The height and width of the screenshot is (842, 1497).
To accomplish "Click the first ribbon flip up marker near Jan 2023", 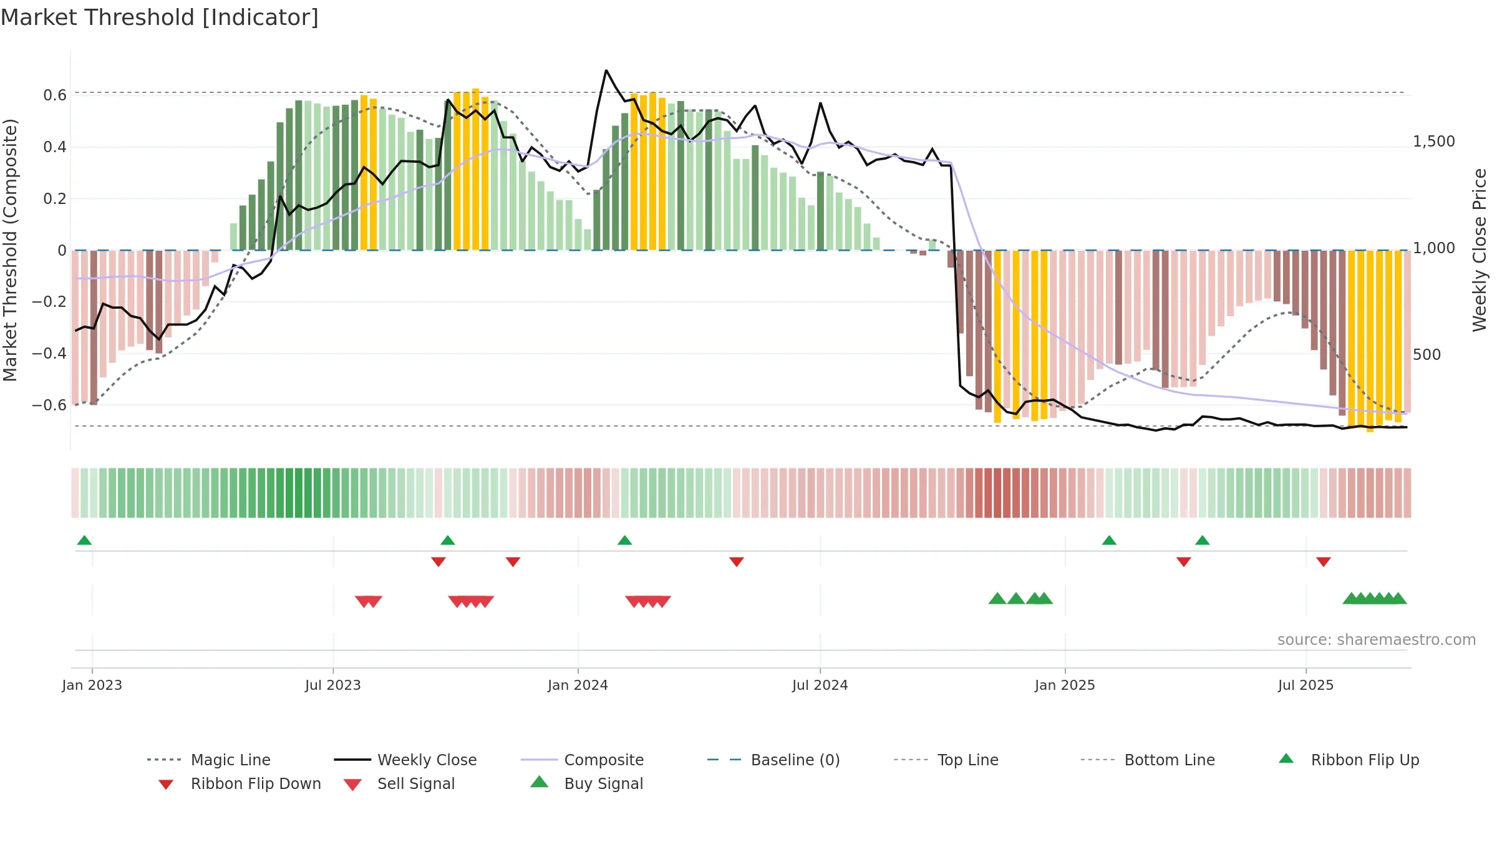I will coord(84,540).
